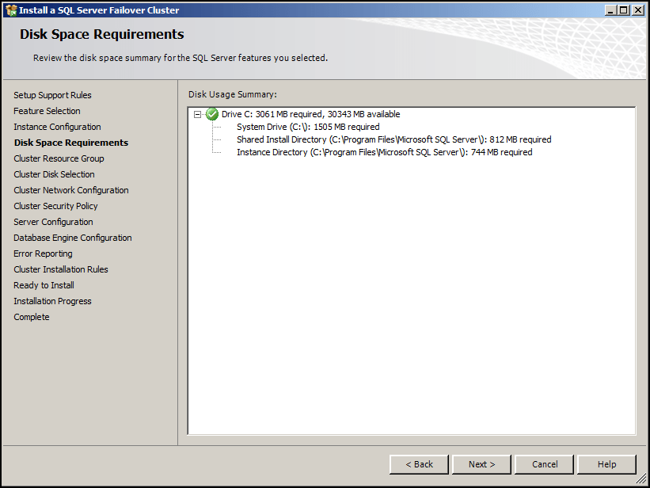Open the Help dialog

point(606,464)
